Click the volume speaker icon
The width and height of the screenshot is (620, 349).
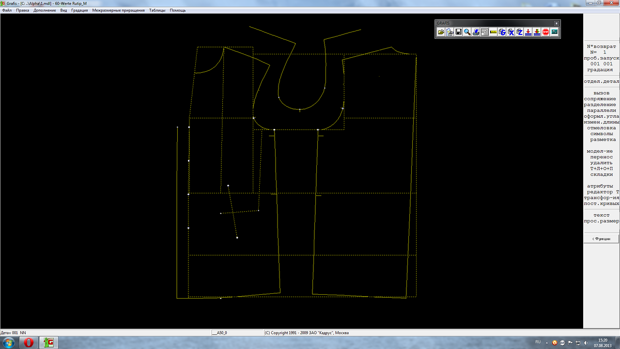585,343
